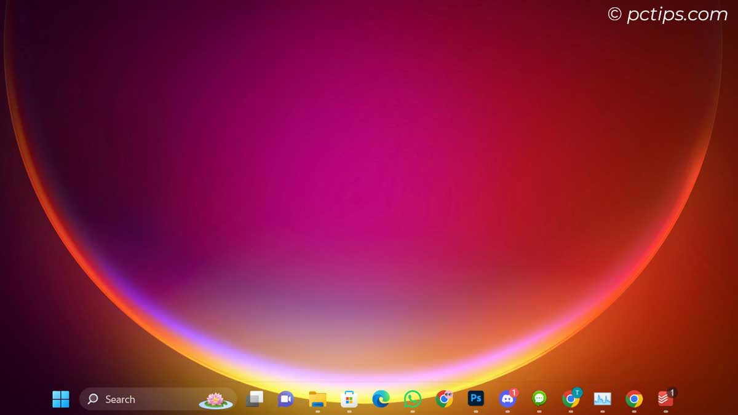Open the green messaging app

pos(539,399)
